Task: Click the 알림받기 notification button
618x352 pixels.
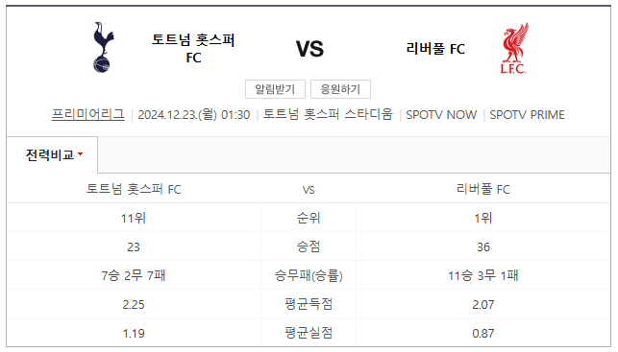Action: point(275,89)
